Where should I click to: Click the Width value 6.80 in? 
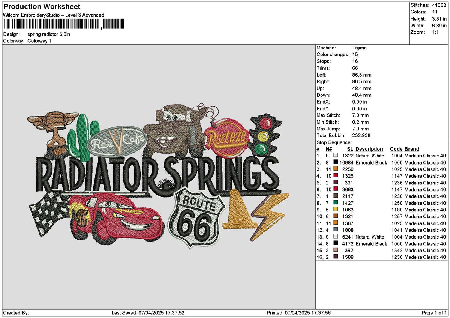(439, 25)
